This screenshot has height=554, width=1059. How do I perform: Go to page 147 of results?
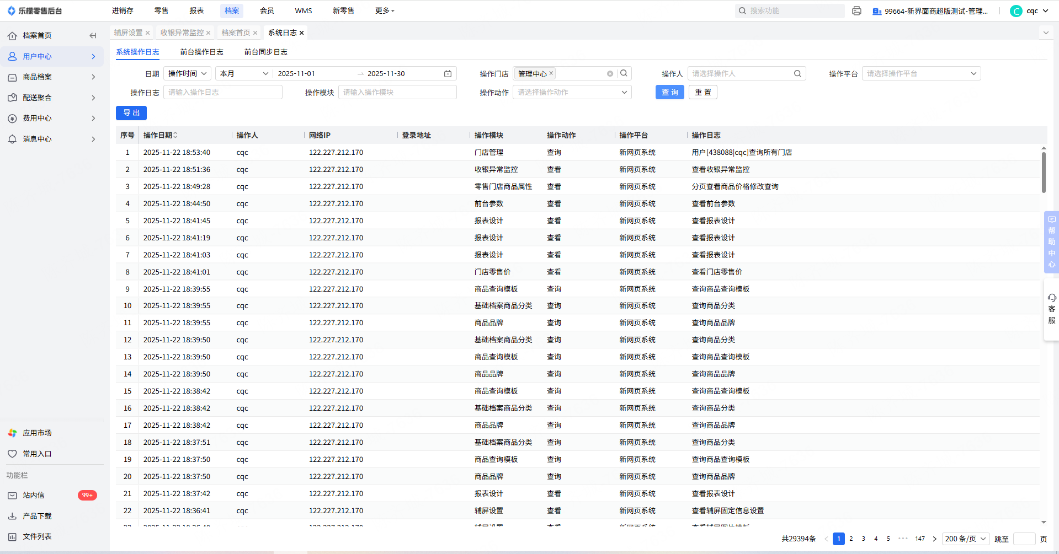point(920,539)
